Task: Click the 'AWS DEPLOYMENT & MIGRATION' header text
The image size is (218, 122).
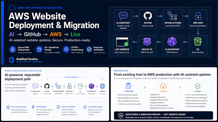Action: pyautogui.click(x=40, y=8)
